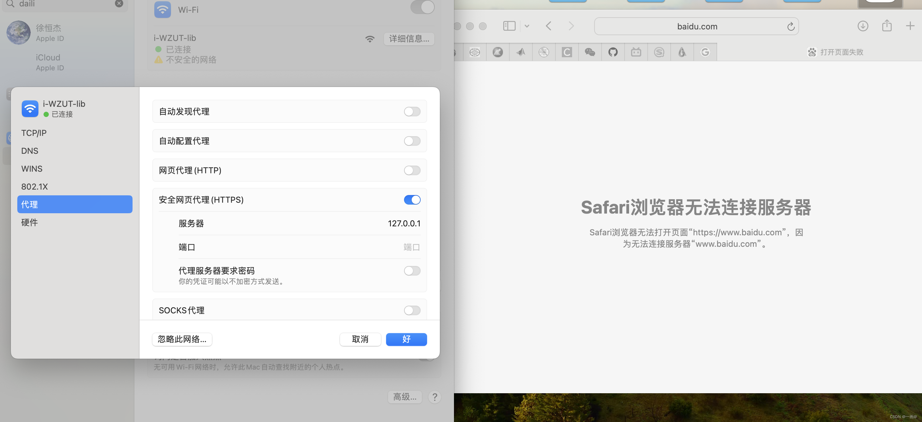Turn on automatic proxy discovery
Screen dimensions: 922x422
tap(412, 112)
